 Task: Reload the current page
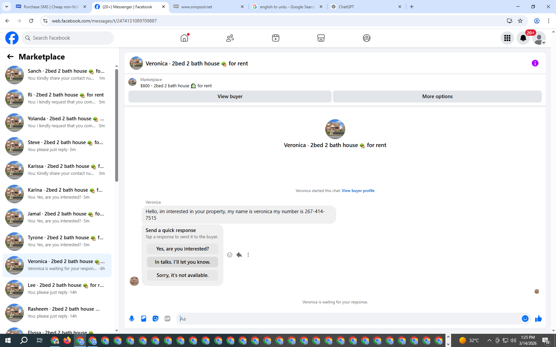(x=31, y=21)
